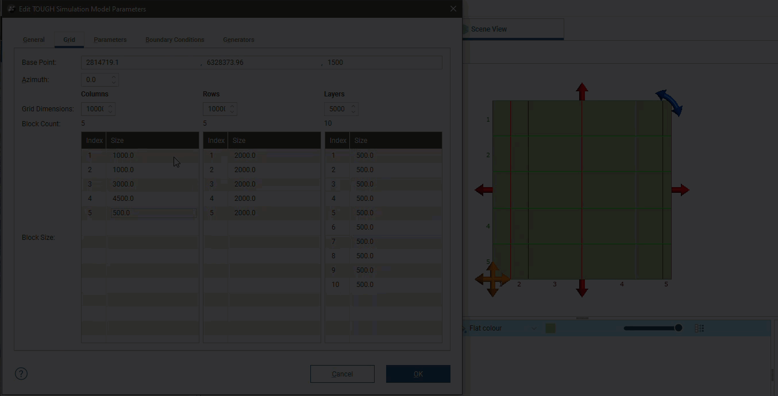Click the Rows table Index header
Screen dimensions: 778x396
click(216, 141)
